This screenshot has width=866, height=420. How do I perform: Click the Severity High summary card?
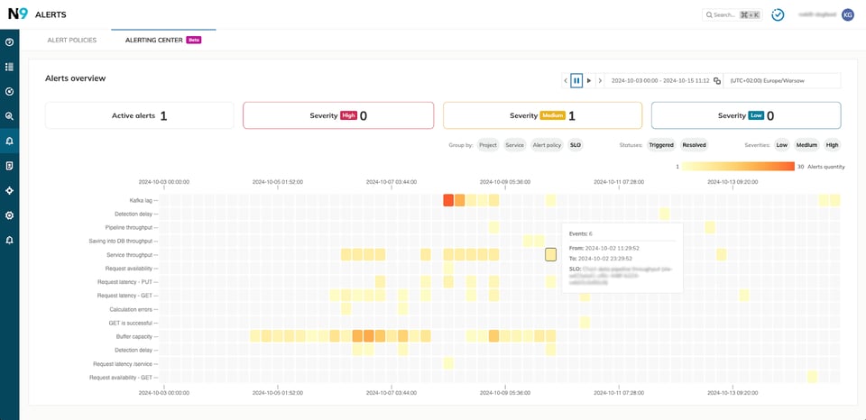point(338,116)
